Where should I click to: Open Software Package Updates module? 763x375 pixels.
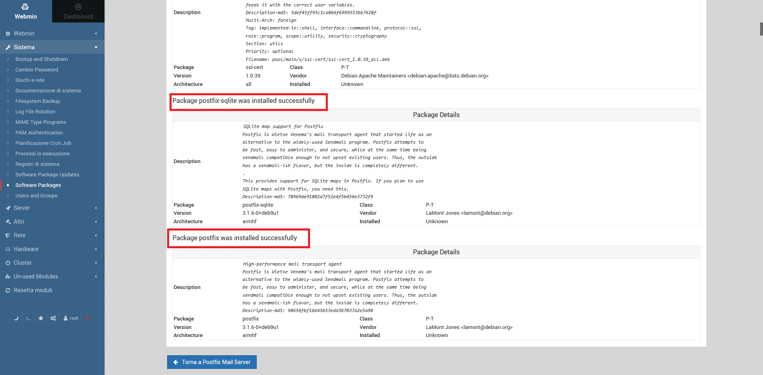click(x=47, y=174)
